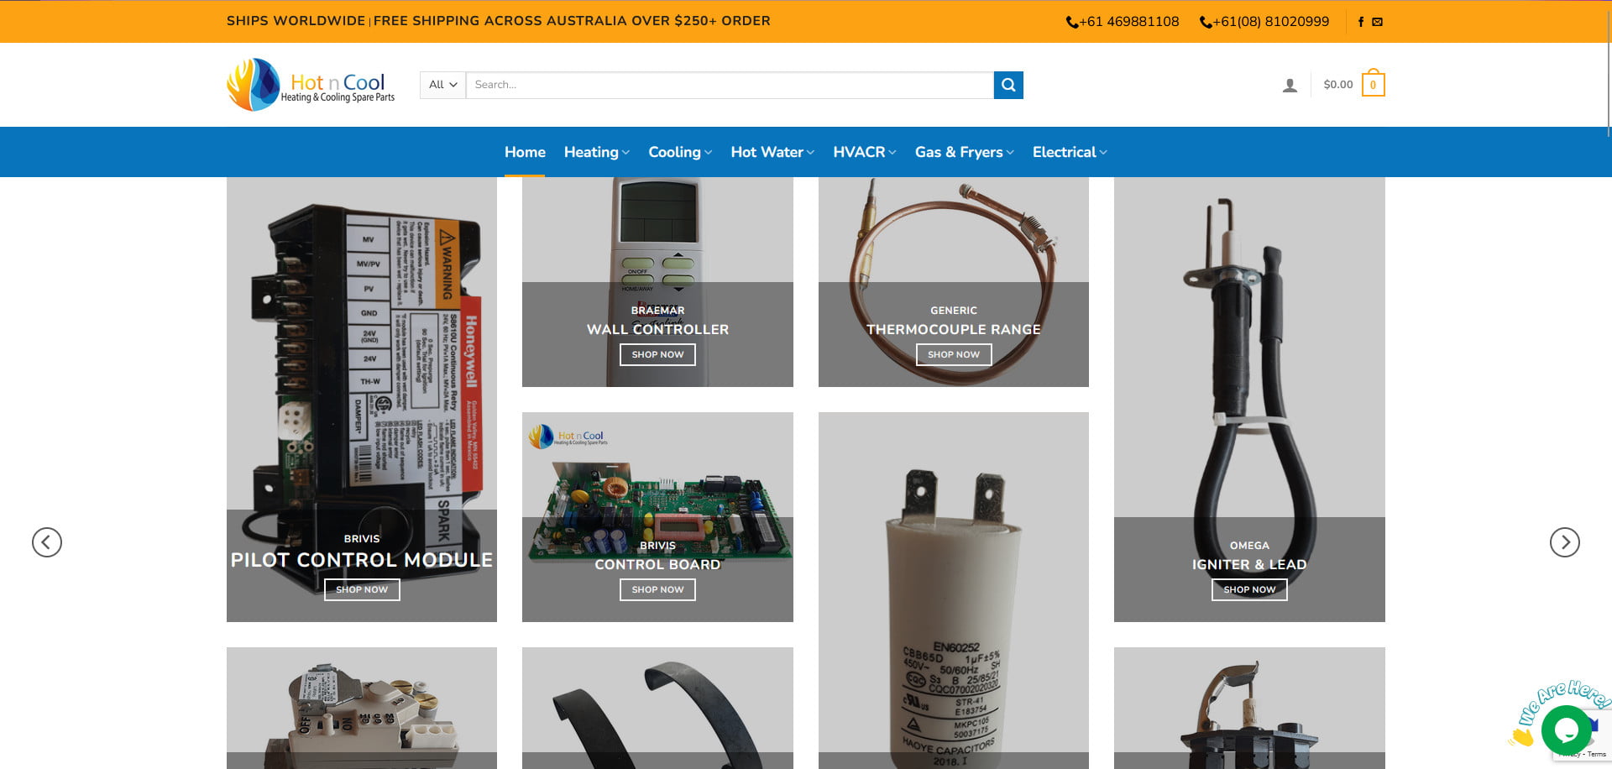Go to previous slide arrow
This screenshot has height=769, width=1612.
click(x=47, y=542)
